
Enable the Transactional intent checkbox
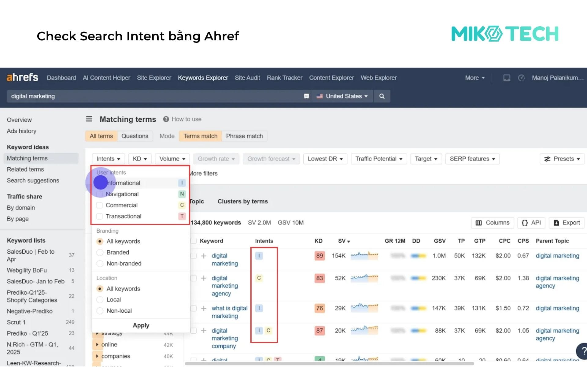[99, 216]
